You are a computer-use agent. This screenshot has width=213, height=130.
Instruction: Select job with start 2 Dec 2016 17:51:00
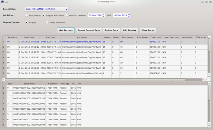(x=107, y=52)
